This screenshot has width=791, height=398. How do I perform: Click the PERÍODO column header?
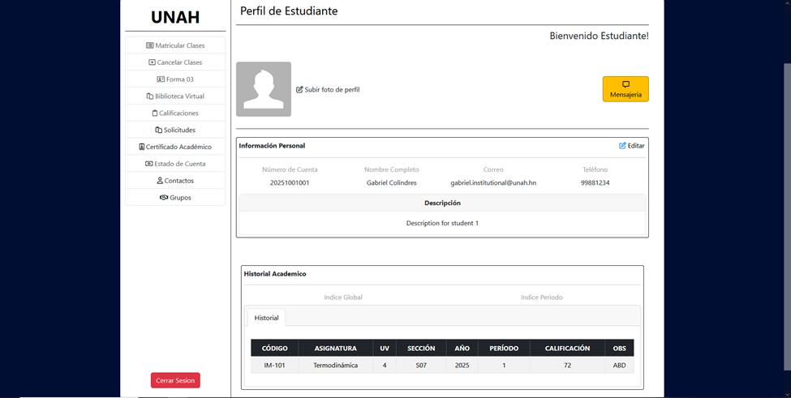tap(504, 348)
